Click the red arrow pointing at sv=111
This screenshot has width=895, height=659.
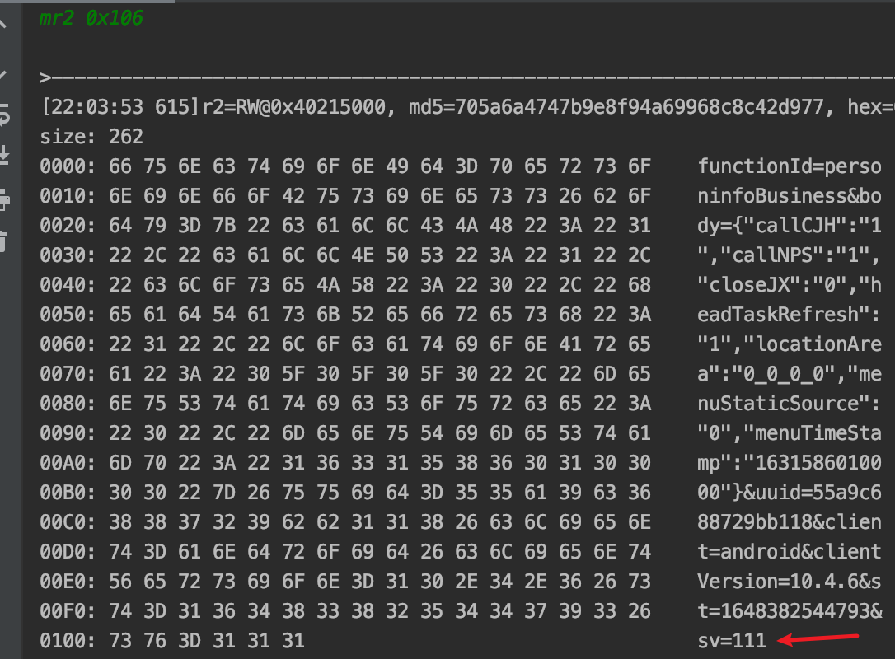pyautogui.click(x=821, y=638)
